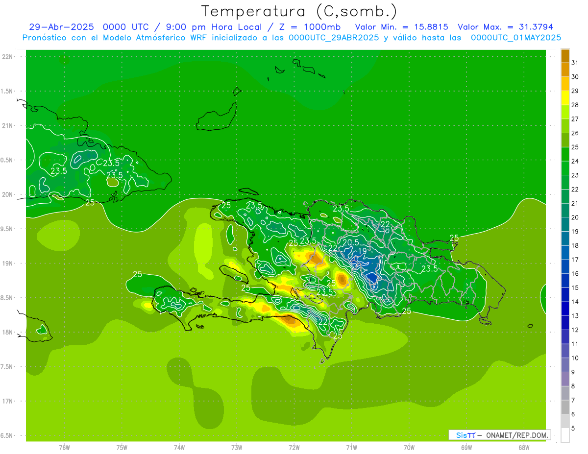The height and width of the screenshot is (454, 588).
Task: Click the "68W" longitude axis label
Action: pyautogui.click(x=524, y=448)
